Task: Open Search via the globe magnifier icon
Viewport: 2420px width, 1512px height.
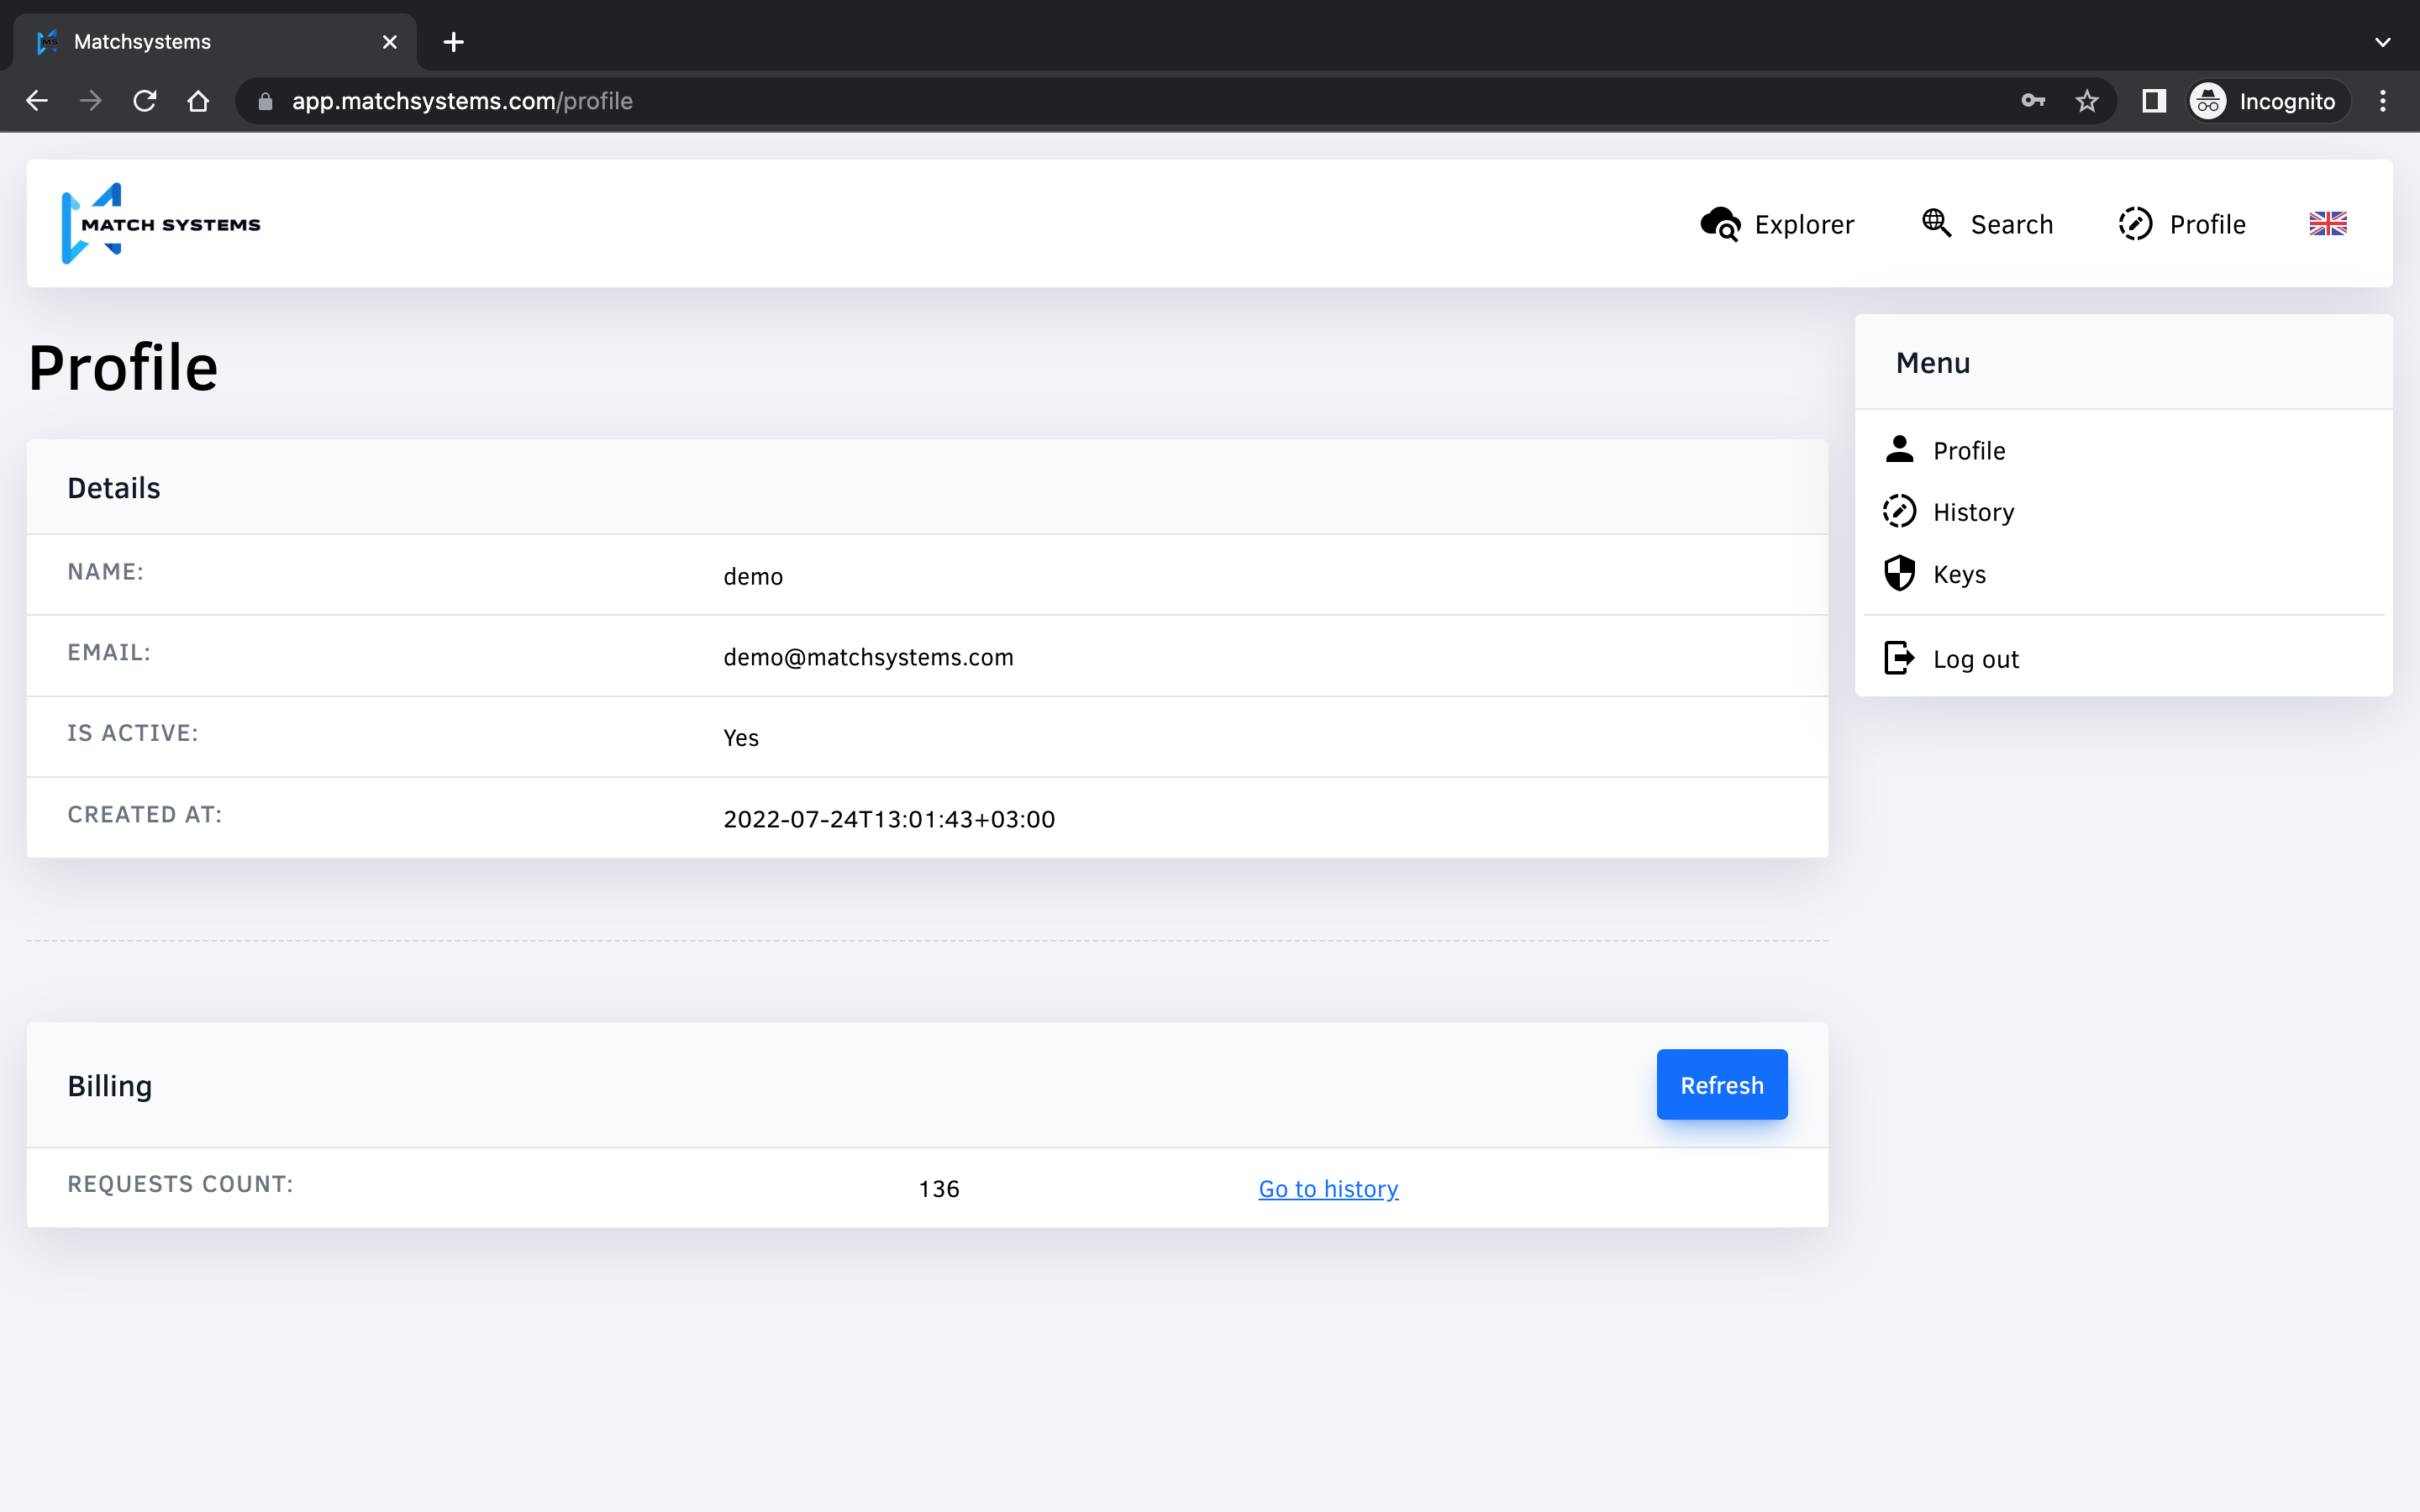Action: 1937,224
